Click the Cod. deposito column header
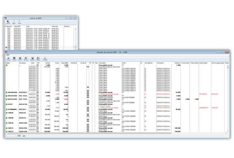Viewport: 234px width, 158px height. [x=149, y=63]
